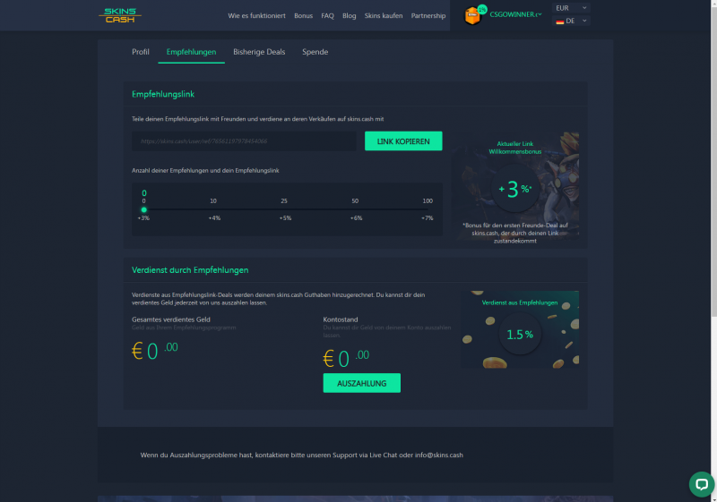
Task: Open the DE language dropdown
Action: point(571,21)
